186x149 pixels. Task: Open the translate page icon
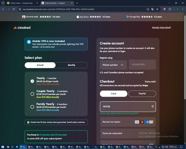[153, 9]
